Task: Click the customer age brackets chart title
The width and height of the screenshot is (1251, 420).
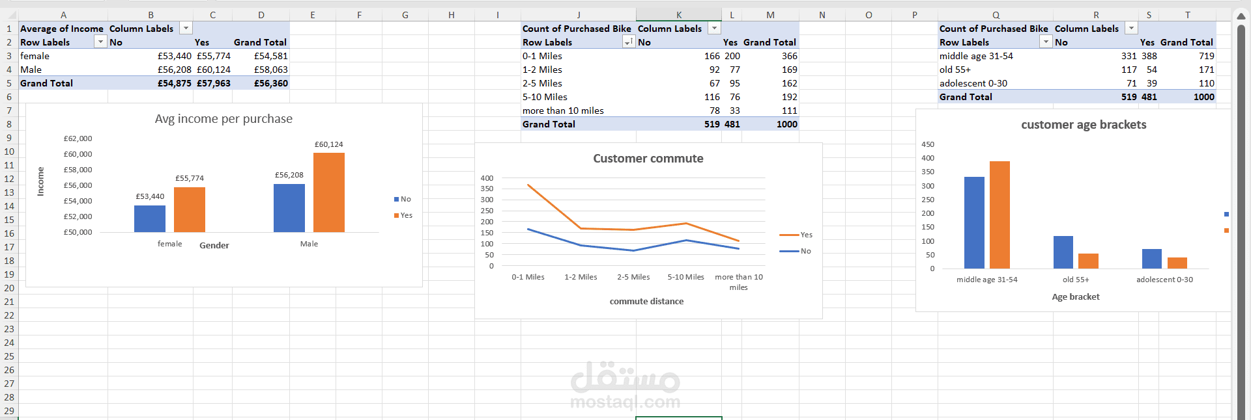Action: click(x=1084, y=125)
